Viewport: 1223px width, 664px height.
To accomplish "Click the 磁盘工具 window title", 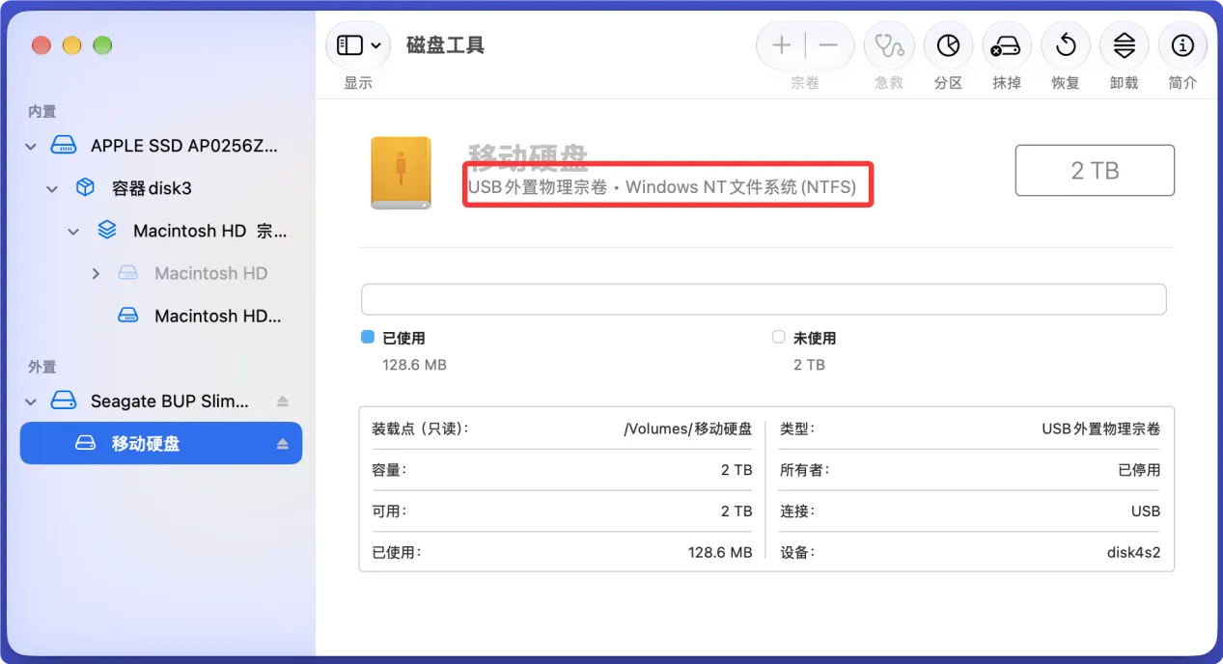I will 445,45.
